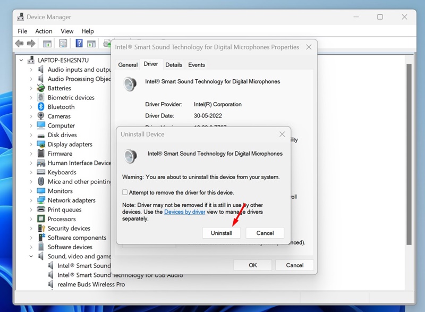Select the Driver tab

click(x=151, y=64)
